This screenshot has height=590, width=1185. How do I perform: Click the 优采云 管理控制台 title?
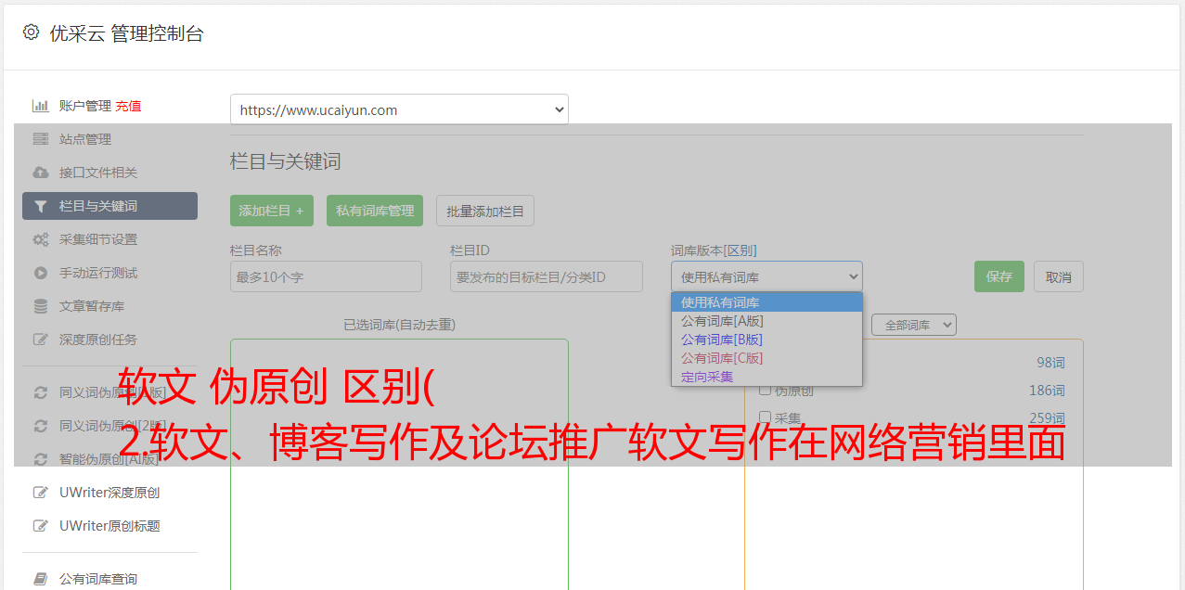point(126,33)
